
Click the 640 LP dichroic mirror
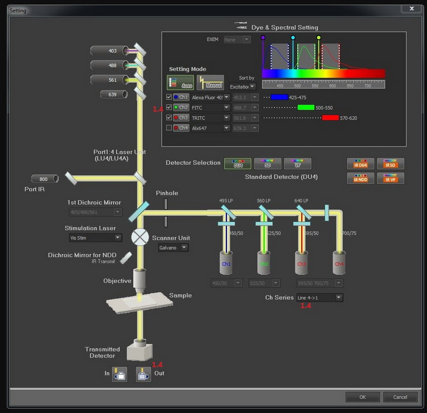pyautogui.click(x=303, y=212)
